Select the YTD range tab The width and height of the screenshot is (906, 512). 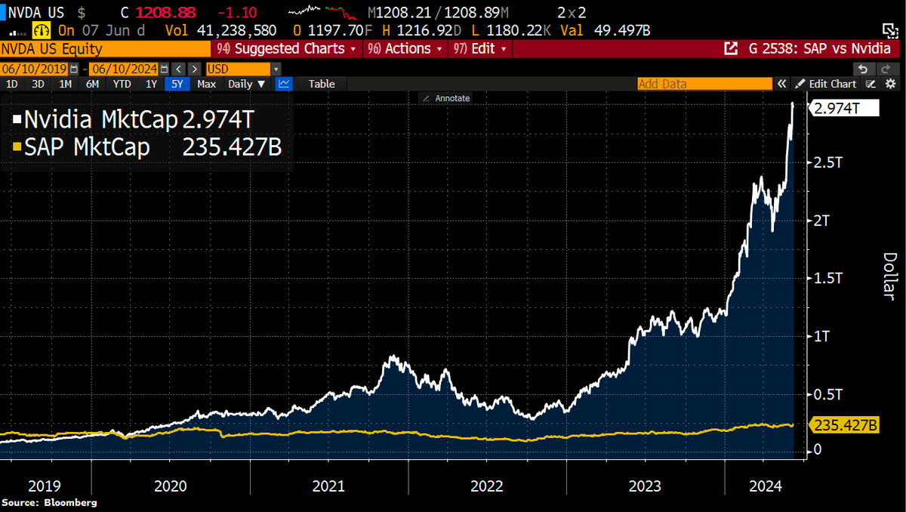(x=122, y=84)
